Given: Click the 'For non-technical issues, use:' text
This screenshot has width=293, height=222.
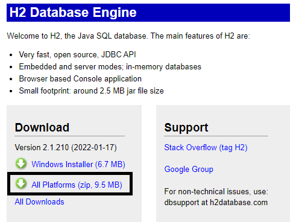Looking at the screenshot, I should (216, 191).
